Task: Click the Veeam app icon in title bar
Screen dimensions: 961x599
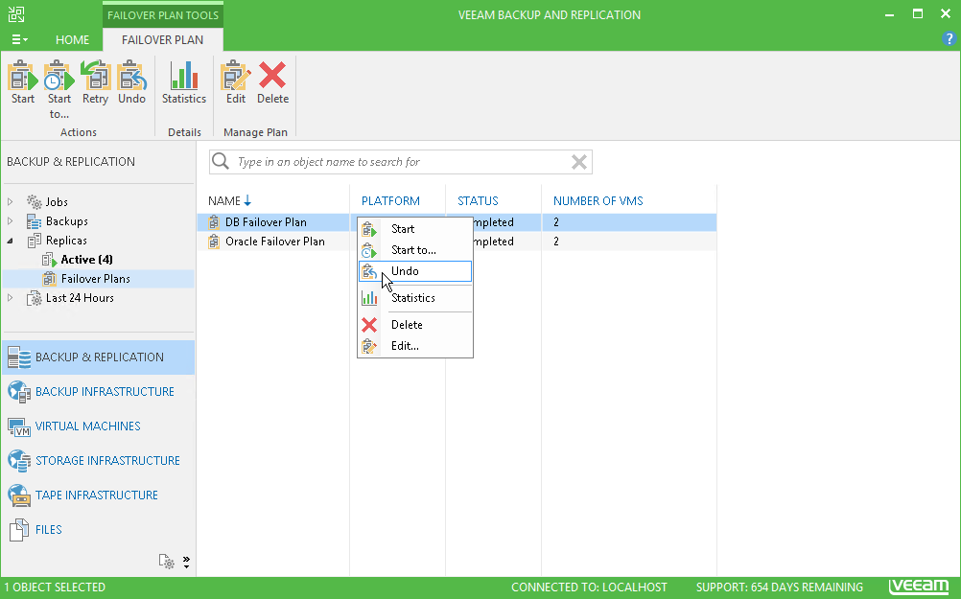Action: point(16,14)
